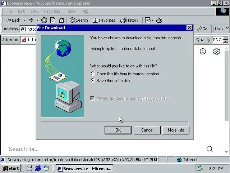Confirm download with OK button

tap(118, 130)
